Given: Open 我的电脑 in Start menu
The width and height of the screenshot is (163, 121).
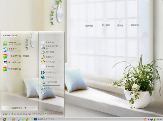Looking at the screenshot, I should (48, 66).
